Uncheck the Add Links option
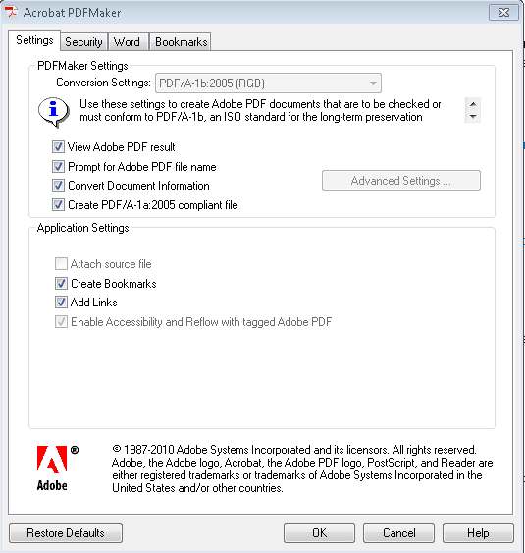 coord(61,302)
